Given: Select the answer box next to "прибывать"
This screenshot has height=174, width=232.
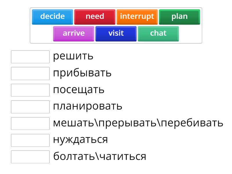Looking at the screenshot, I should click(30, 73).
